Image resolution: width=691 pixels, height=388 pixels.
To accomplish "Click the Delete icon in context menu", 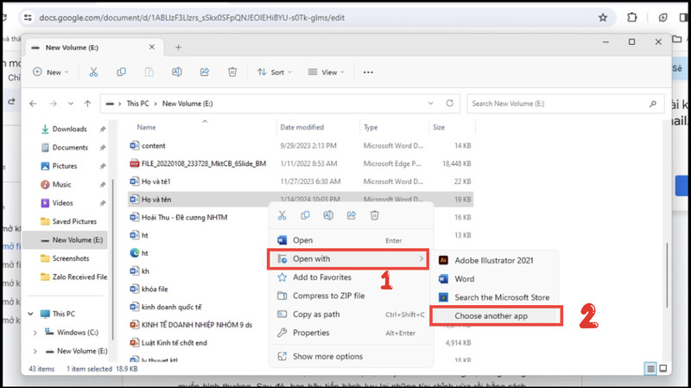I will 374,215.
